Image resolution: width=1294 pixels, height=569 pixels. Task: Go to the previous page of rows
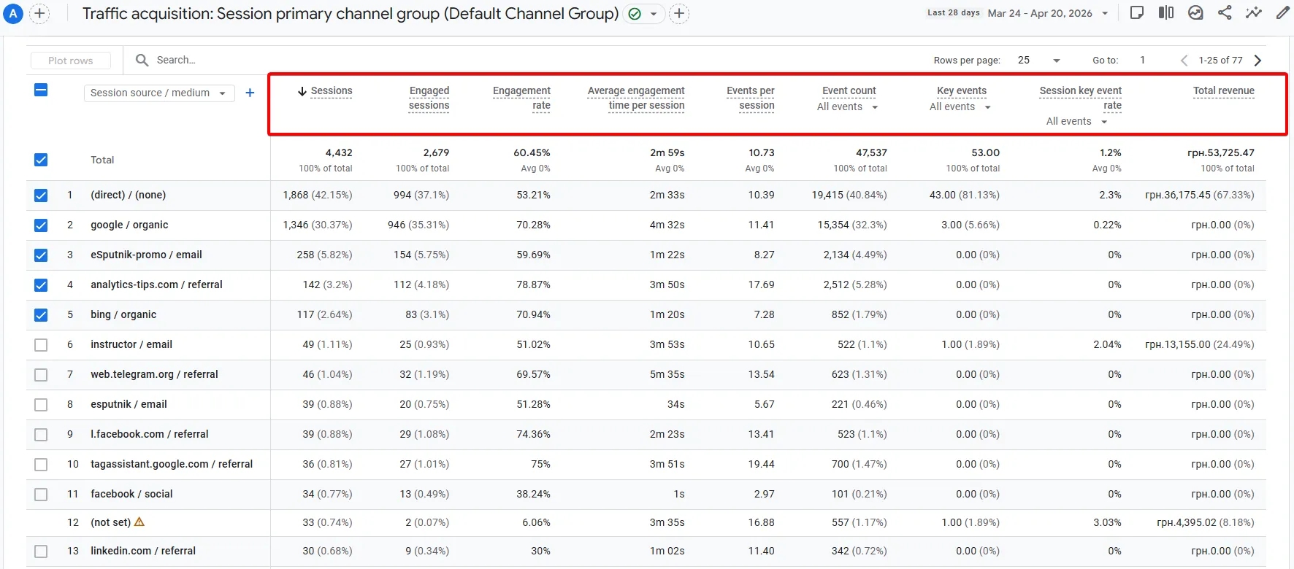(x=1184, y=61)
